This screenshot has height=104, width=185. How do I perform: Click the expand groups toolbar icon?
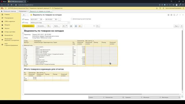[64, 26]
